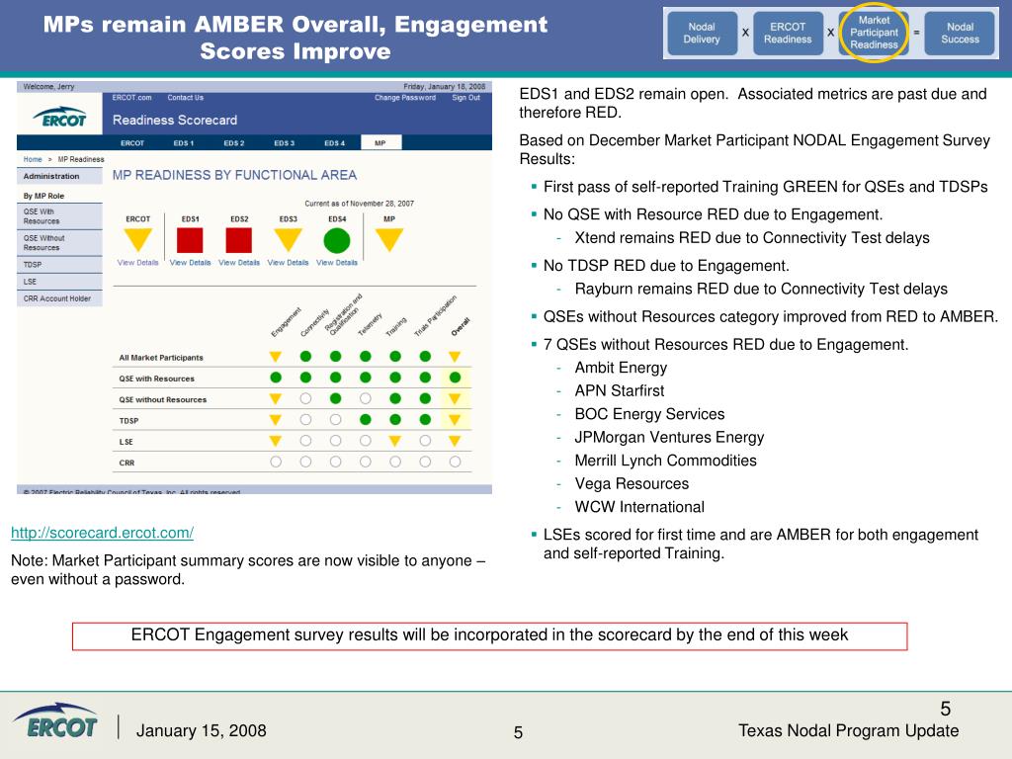
Task: Select CRR Account Holder in sidebar
Action: point(59,298)
